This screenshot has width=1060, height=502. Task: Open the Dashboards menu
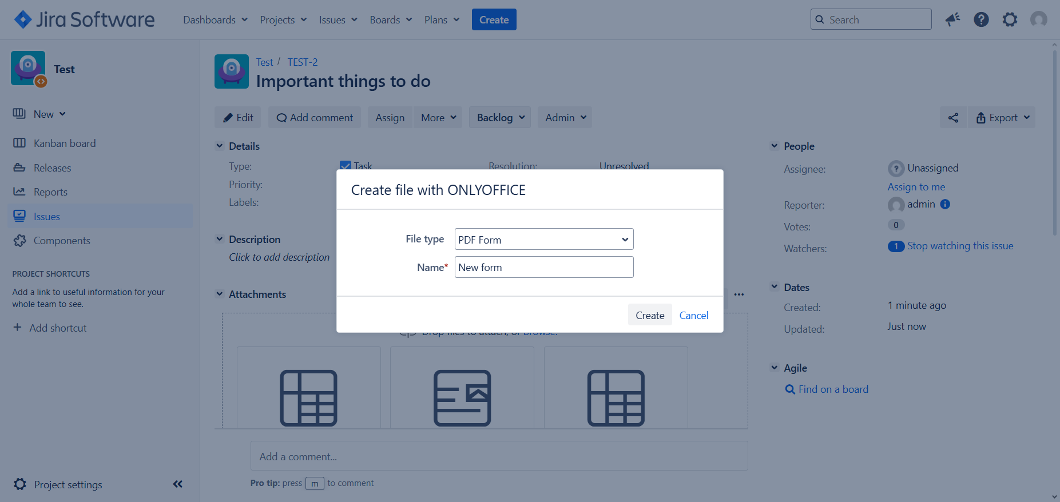(x=215, y=20)
